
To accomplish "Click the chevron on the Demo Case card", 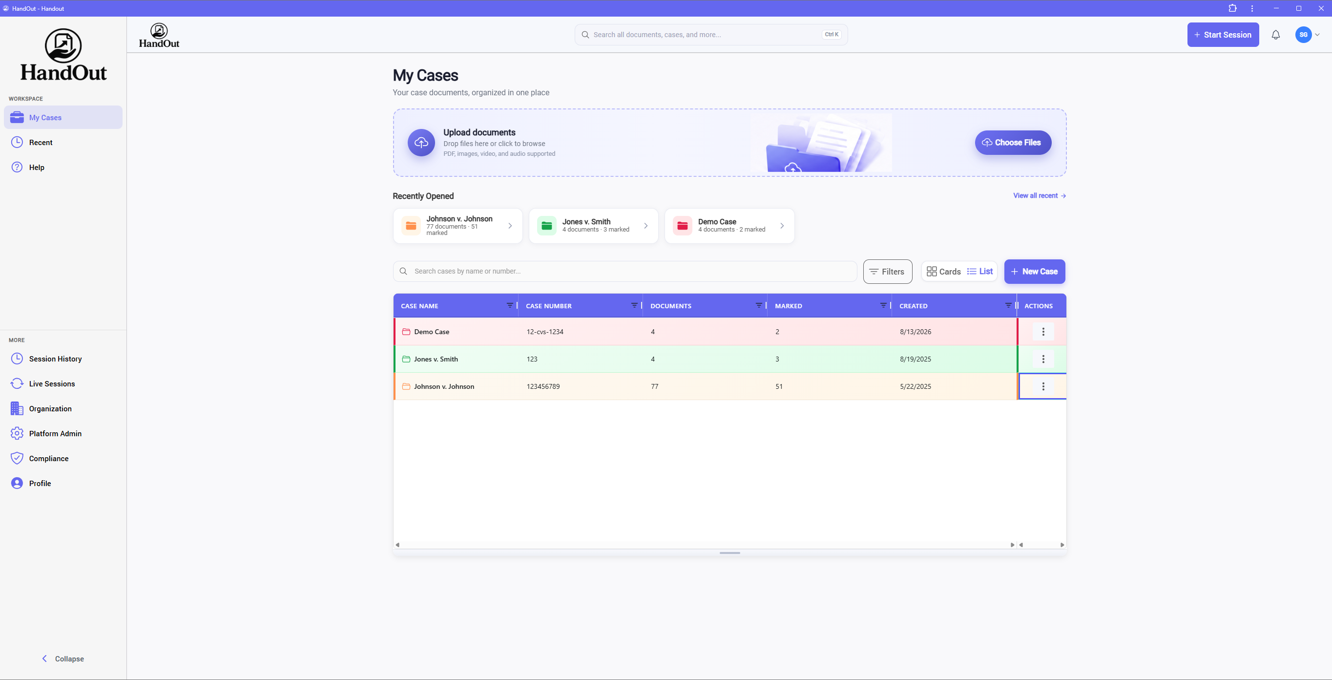I will pyautogui.click(x=782, y=226).
